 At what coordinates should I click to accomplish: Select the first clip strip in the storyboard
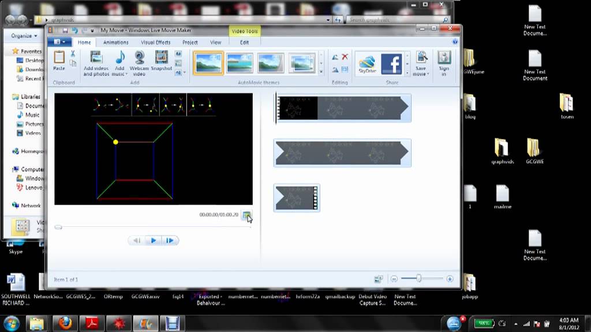342,108
